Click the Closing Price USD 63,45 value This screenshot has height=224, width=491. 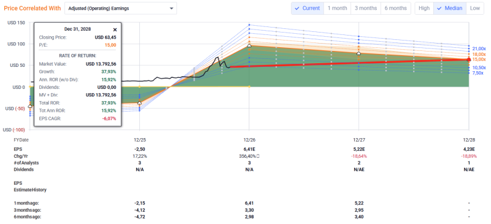(x=106, y=37)
